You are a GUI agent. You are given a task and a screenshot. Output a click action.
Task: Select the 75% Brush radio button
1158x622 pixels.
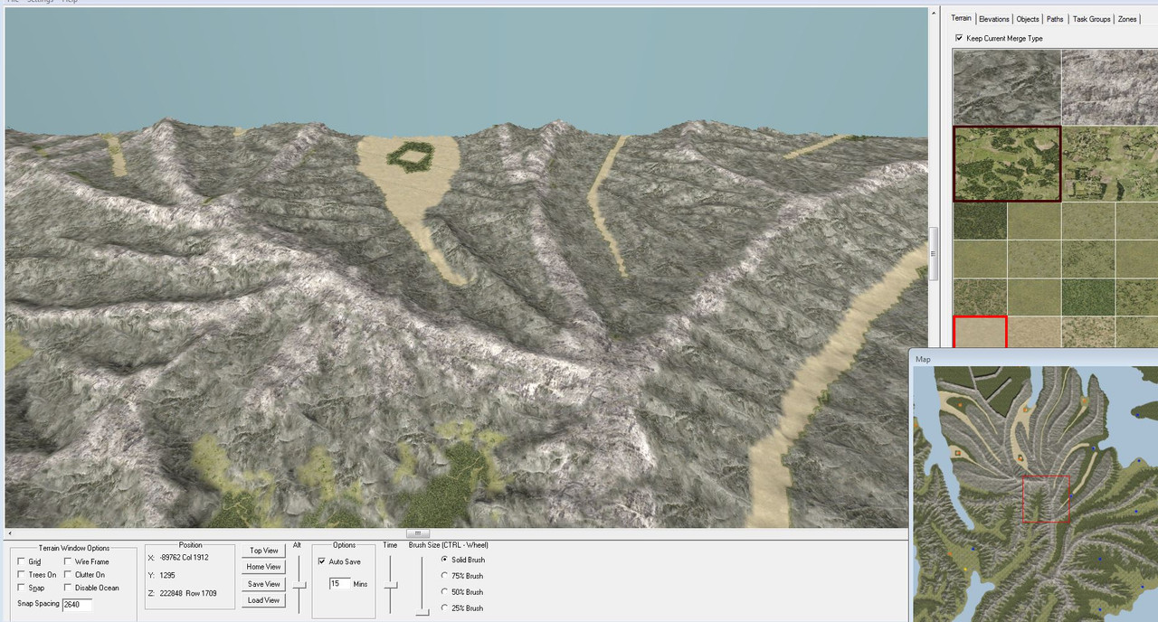pyautogui.click(x=444, y=575)
